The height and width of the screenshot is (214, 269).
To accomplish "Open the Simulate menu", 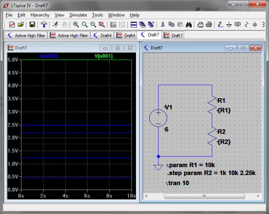I will [78, 15].
